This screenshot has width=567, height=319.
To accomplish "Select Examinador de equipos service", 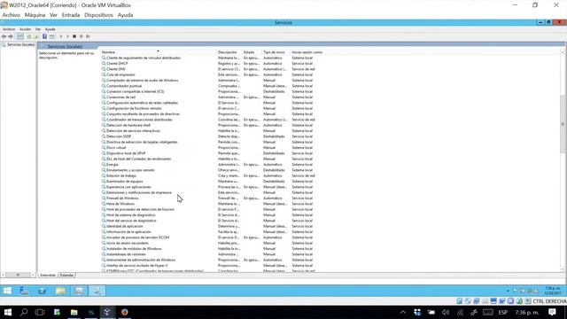I will [x=124, y=181].
